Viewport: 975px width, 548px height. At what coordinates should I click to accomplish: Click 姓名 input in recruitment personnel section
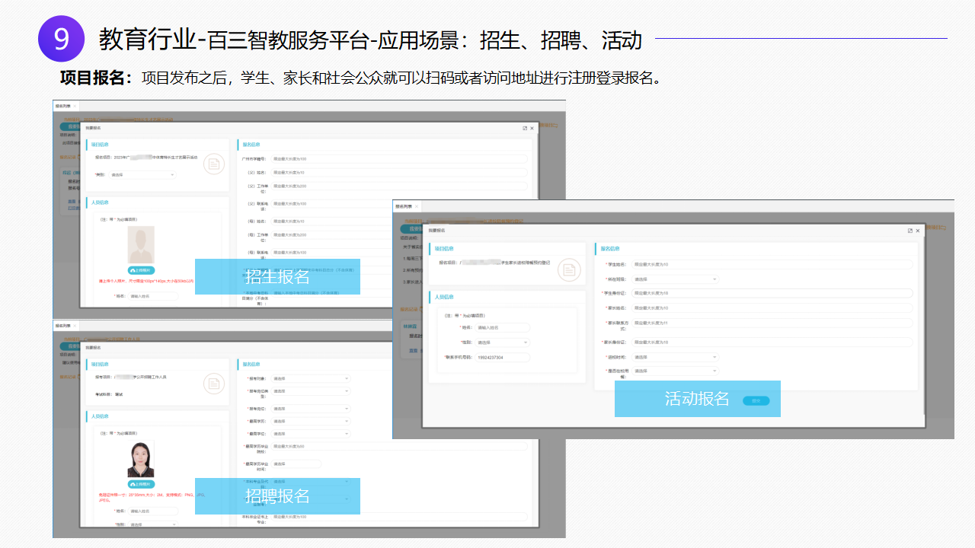(x=153, y=511)
